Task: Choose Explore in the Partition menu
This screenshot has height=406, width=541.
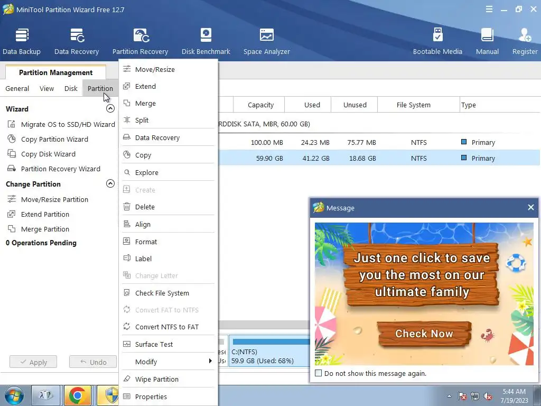Action: pyautogui.click(x=168, y=173)
